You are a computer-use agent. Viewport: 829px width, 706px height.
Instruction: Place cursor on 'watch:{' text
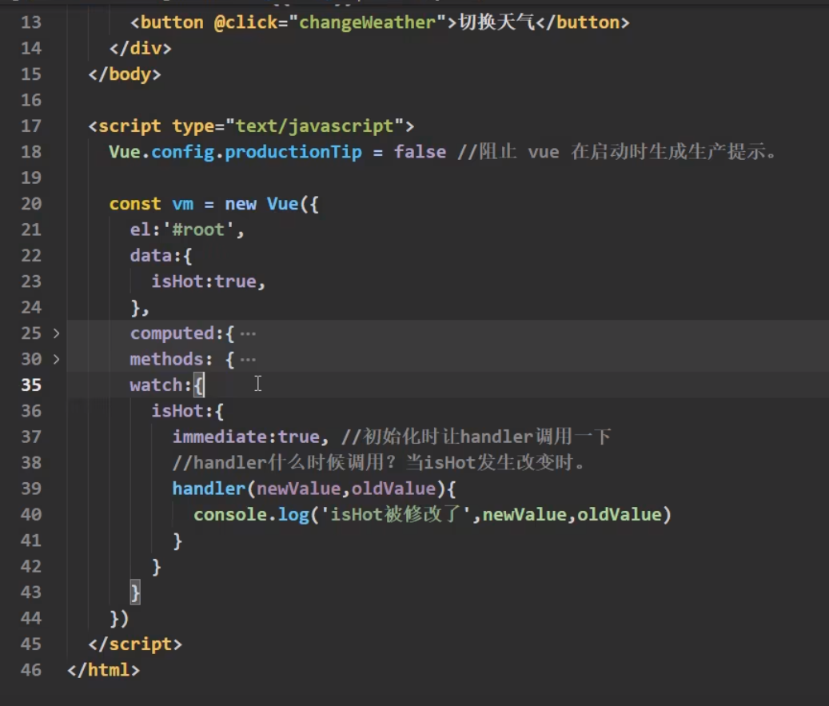(x=167, y=385)
